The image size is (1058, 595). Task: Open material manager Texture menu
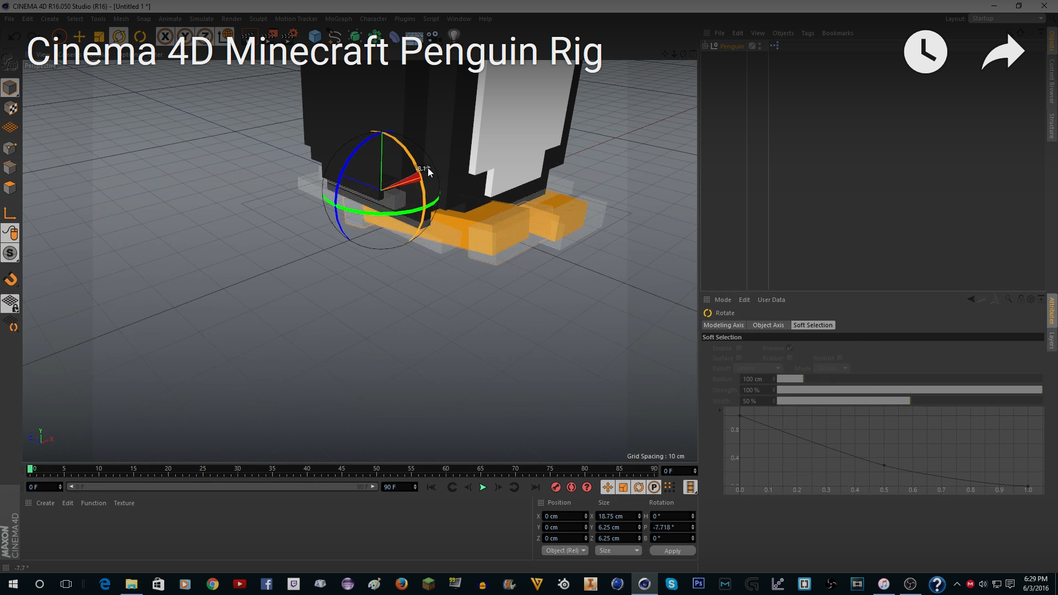pos(124,503)
